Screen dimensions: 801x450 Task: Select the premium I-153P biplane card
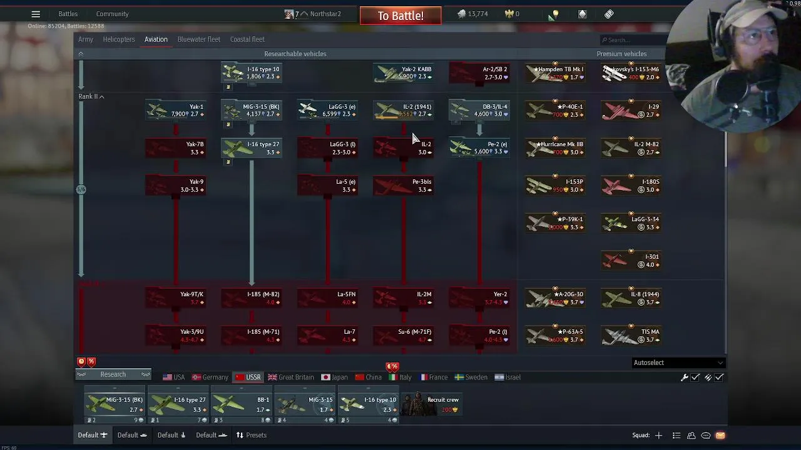coord(555,186)
